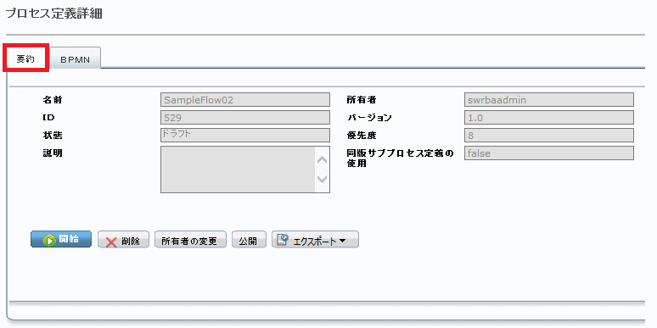The image size is (657, 328).
Task: Click 所有者の変更 button
Action: pyautogui.click(x=190, y=240)
